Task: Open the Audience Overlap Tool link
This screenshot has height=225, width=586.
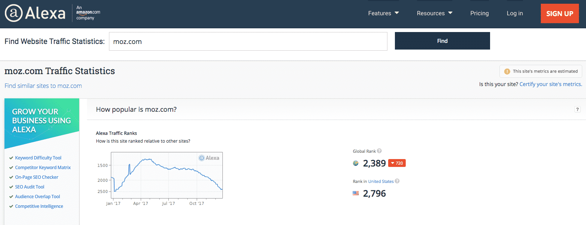Action: coord(37,197)
